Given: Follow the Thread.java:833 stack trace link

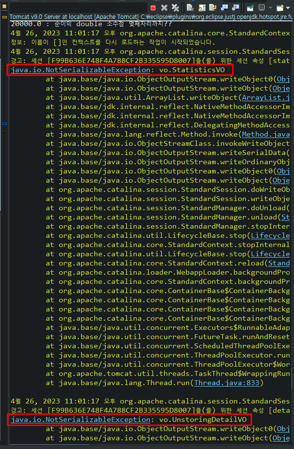Looking at the screenshot, I should (x=227, y=383).
